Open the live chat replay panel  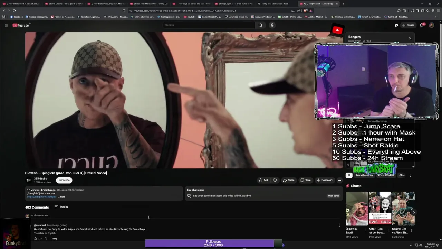click(333, 196)
